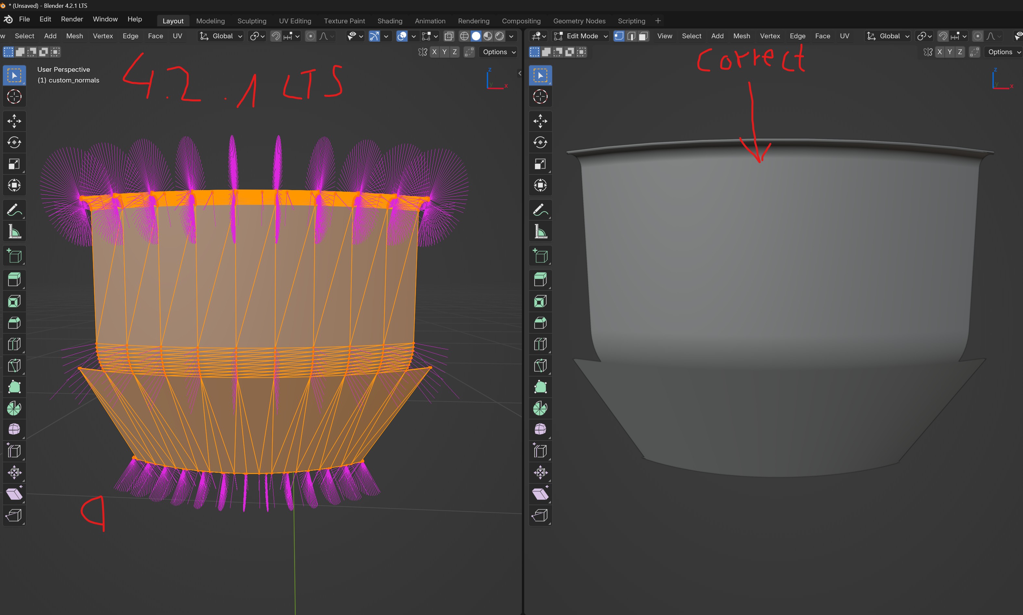Open Global orientation dropdown in left viewport
Screen dimensions: 1023x615
click(221, 36)
